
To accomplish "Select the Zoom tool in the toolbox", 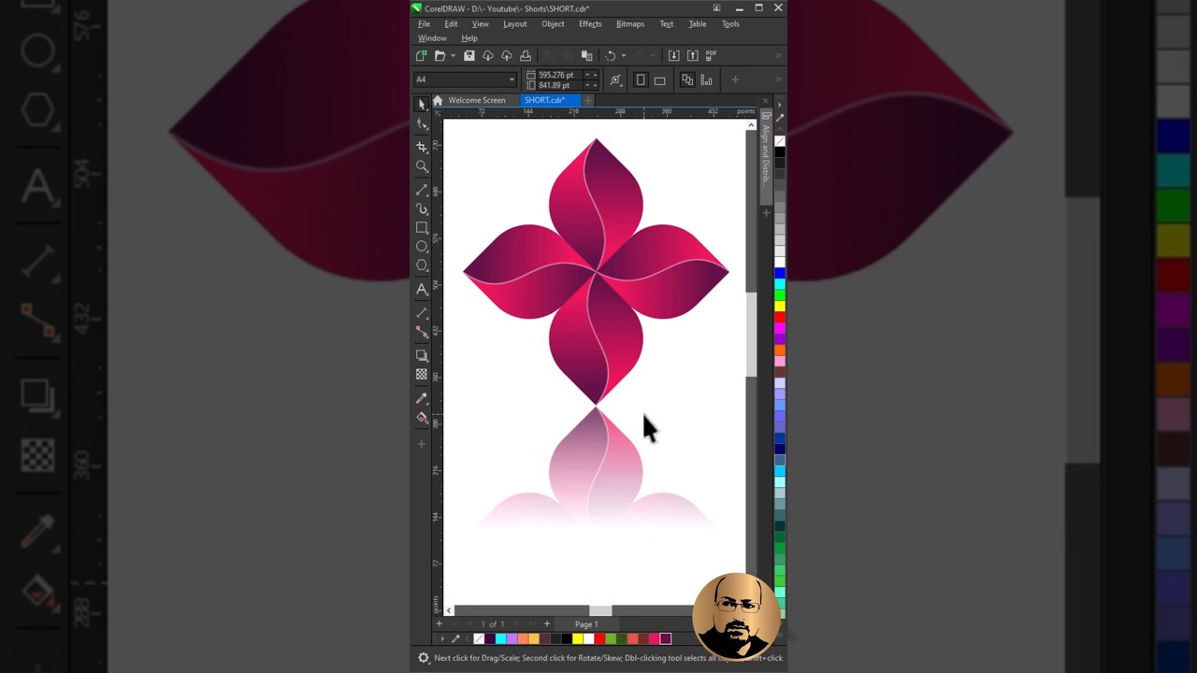I will pyautogui.click(x=422, y=166).
